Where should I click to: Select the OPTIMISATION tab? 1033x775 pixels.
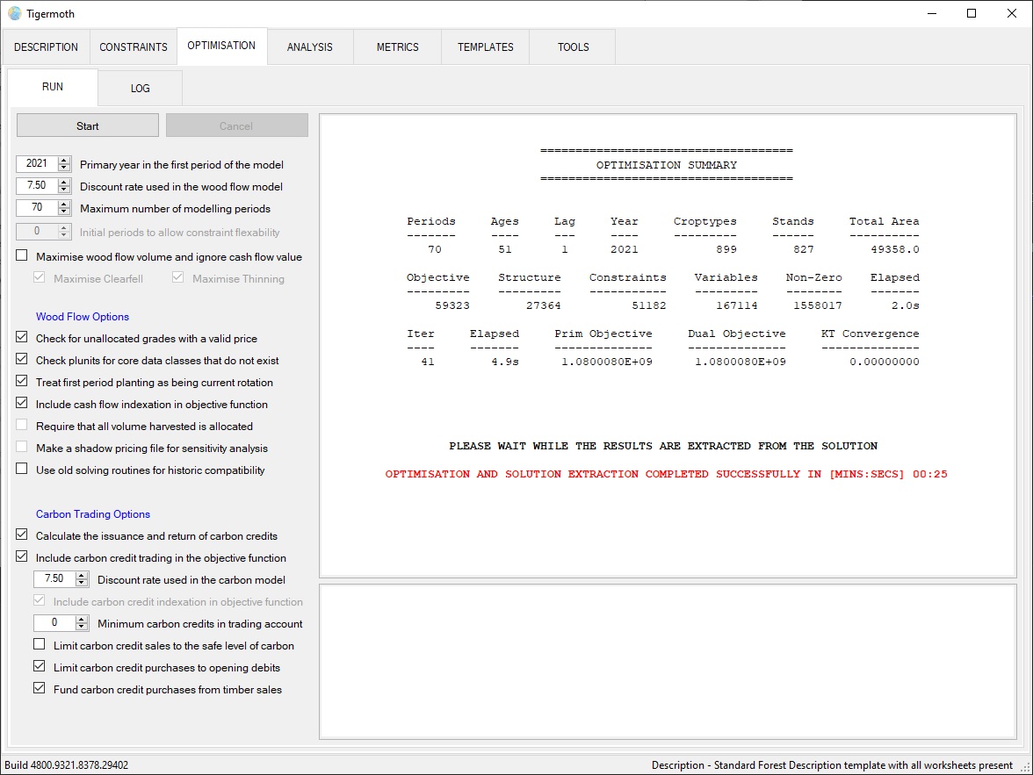coord(221,46)
